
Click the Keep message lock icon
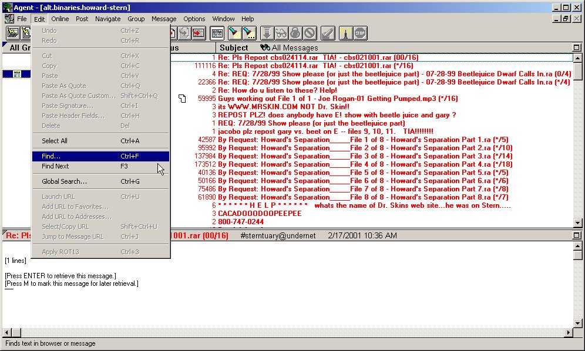coord(295,33)
